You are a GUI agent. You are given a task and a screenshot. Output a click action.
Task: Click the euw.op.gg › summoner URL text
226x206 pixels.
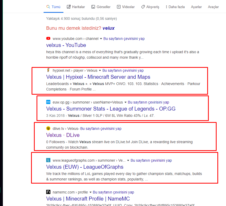pos(88,102)
